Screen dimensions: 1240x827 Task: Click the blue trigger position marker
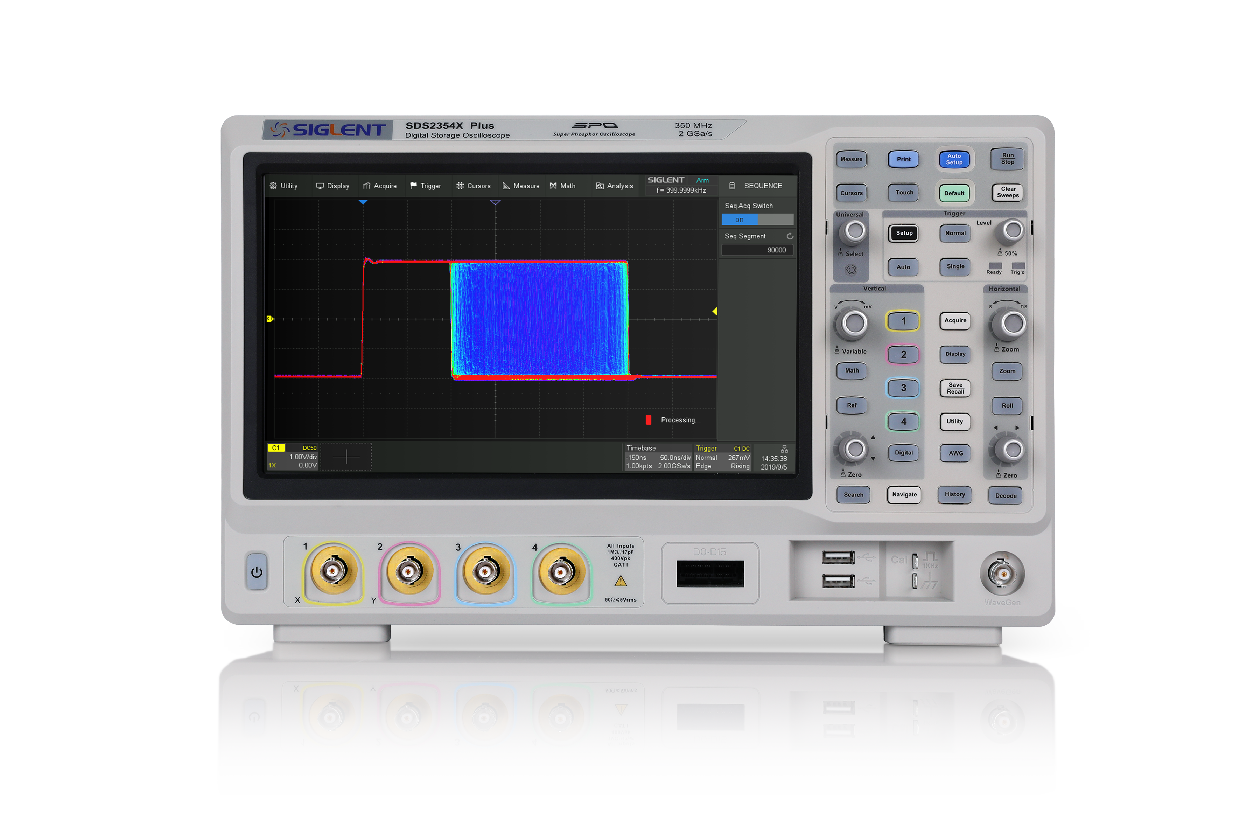tap(363, 202)
